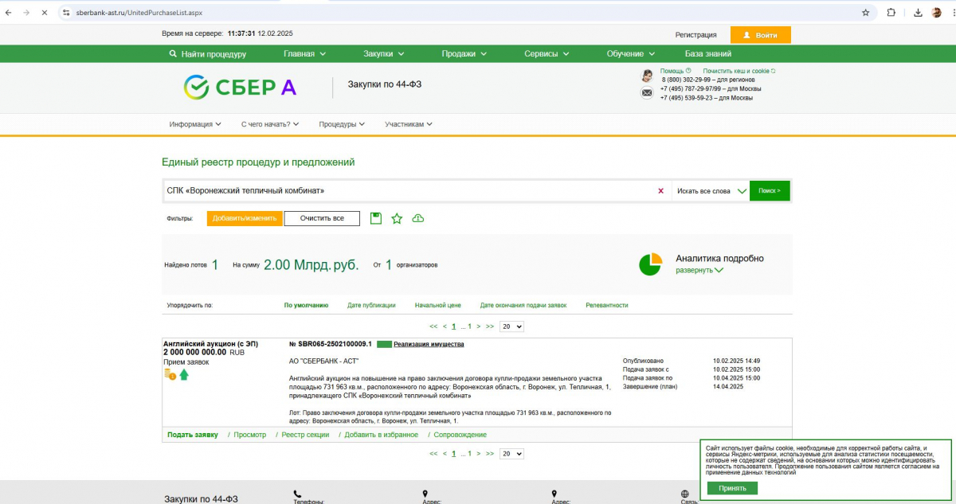Open the browser profile avatar
Screen dimensions: 956x504
tap(936, 13)
